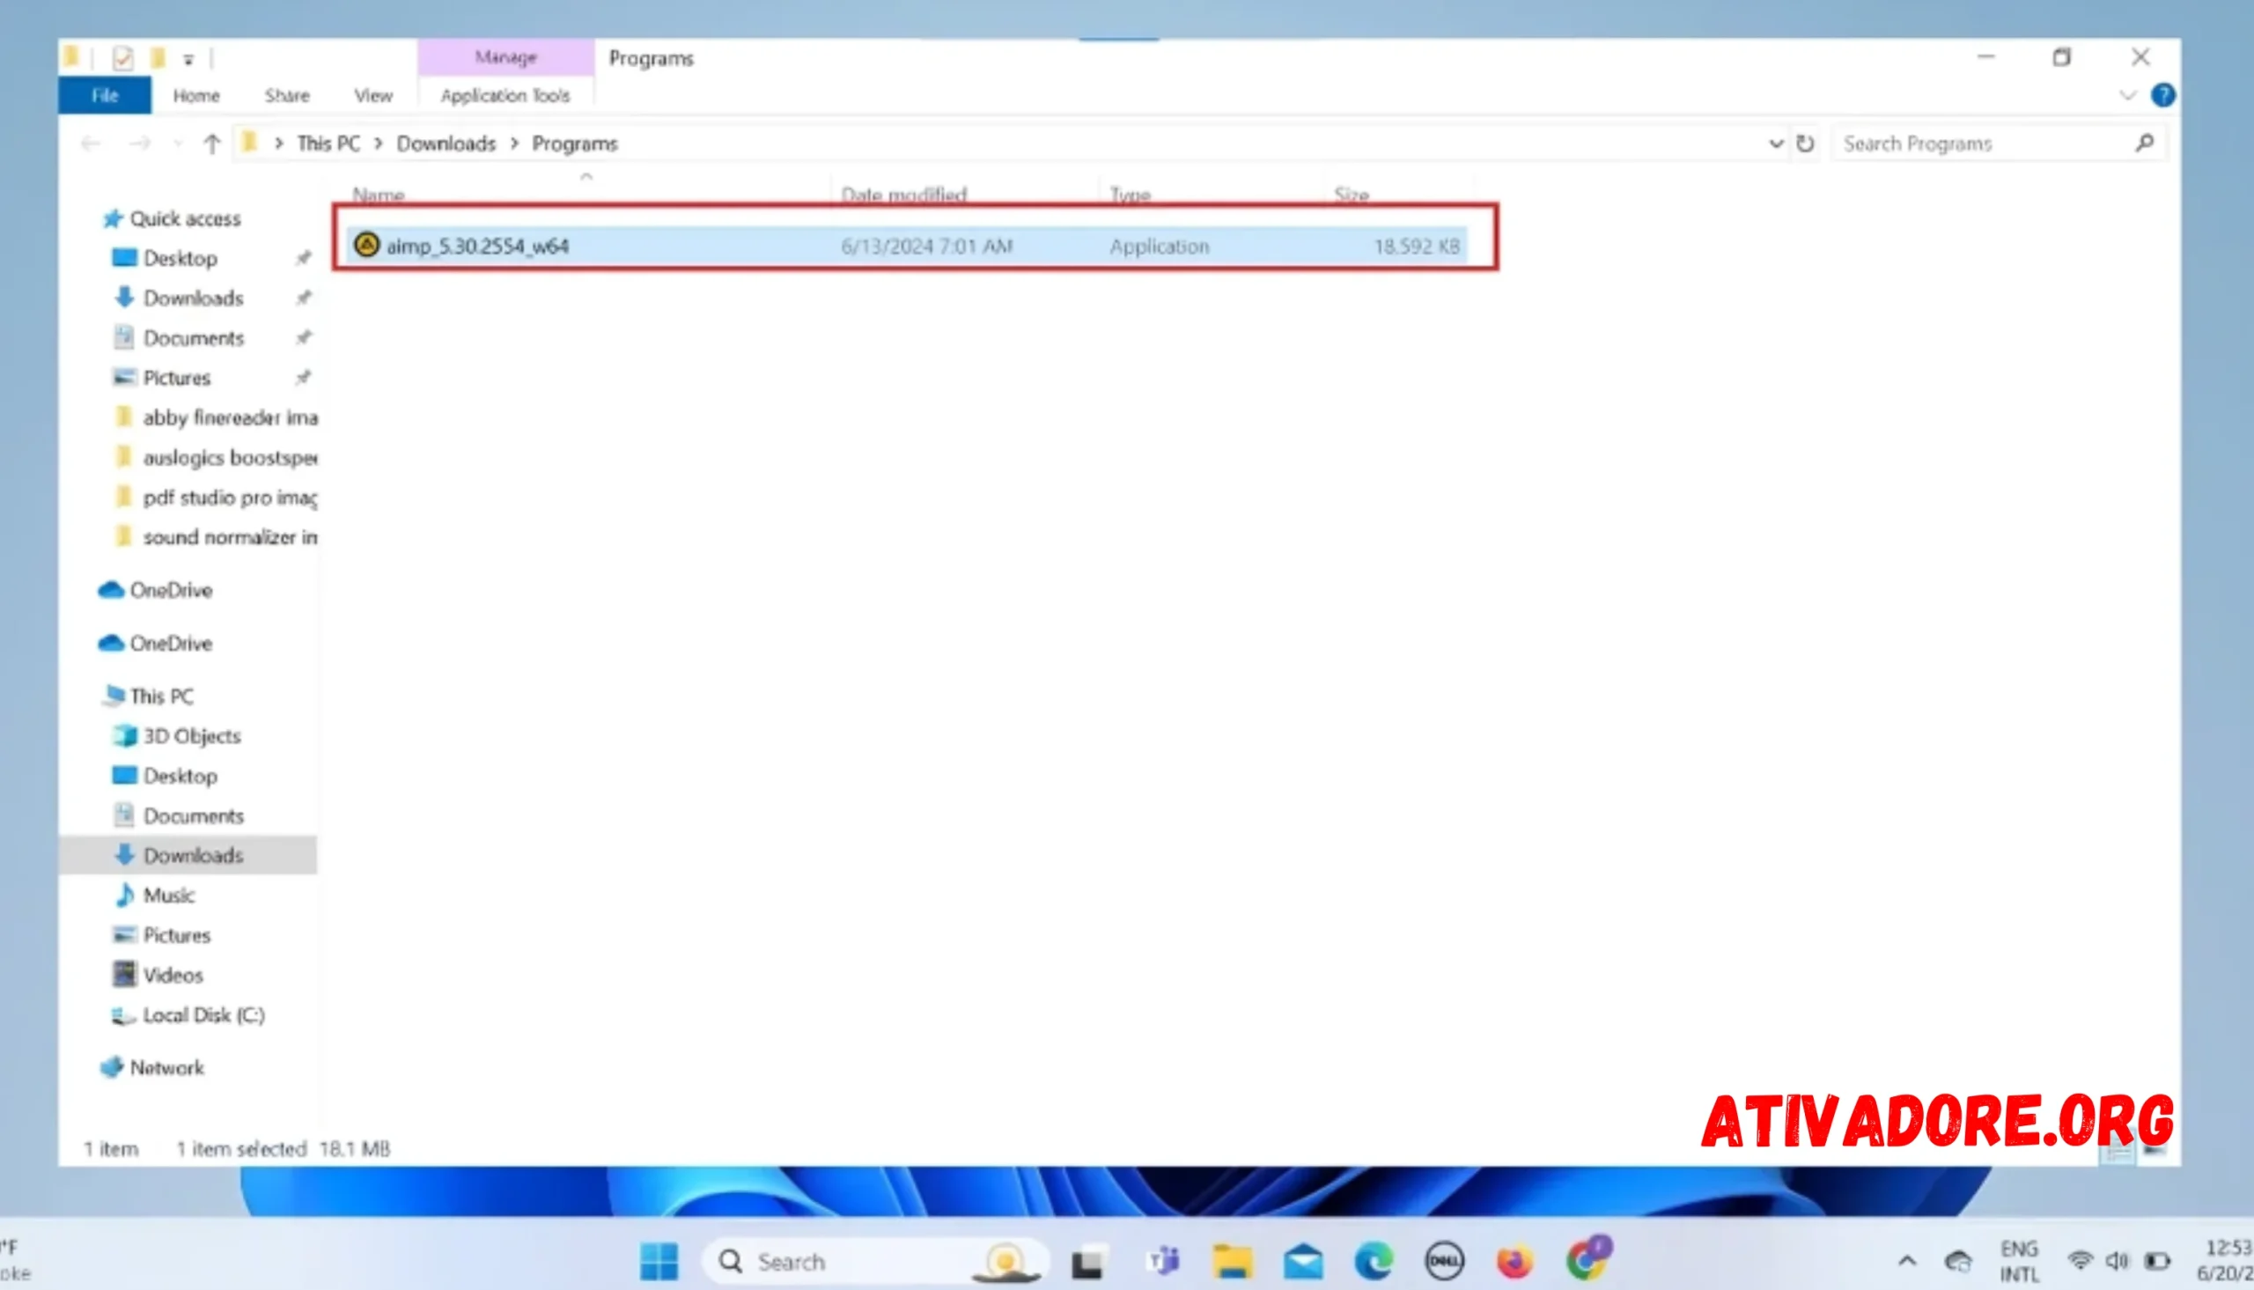2254x1290 pixels.
Task: Click the Properties quick access toolbar icon
Action: click(122, 58)
